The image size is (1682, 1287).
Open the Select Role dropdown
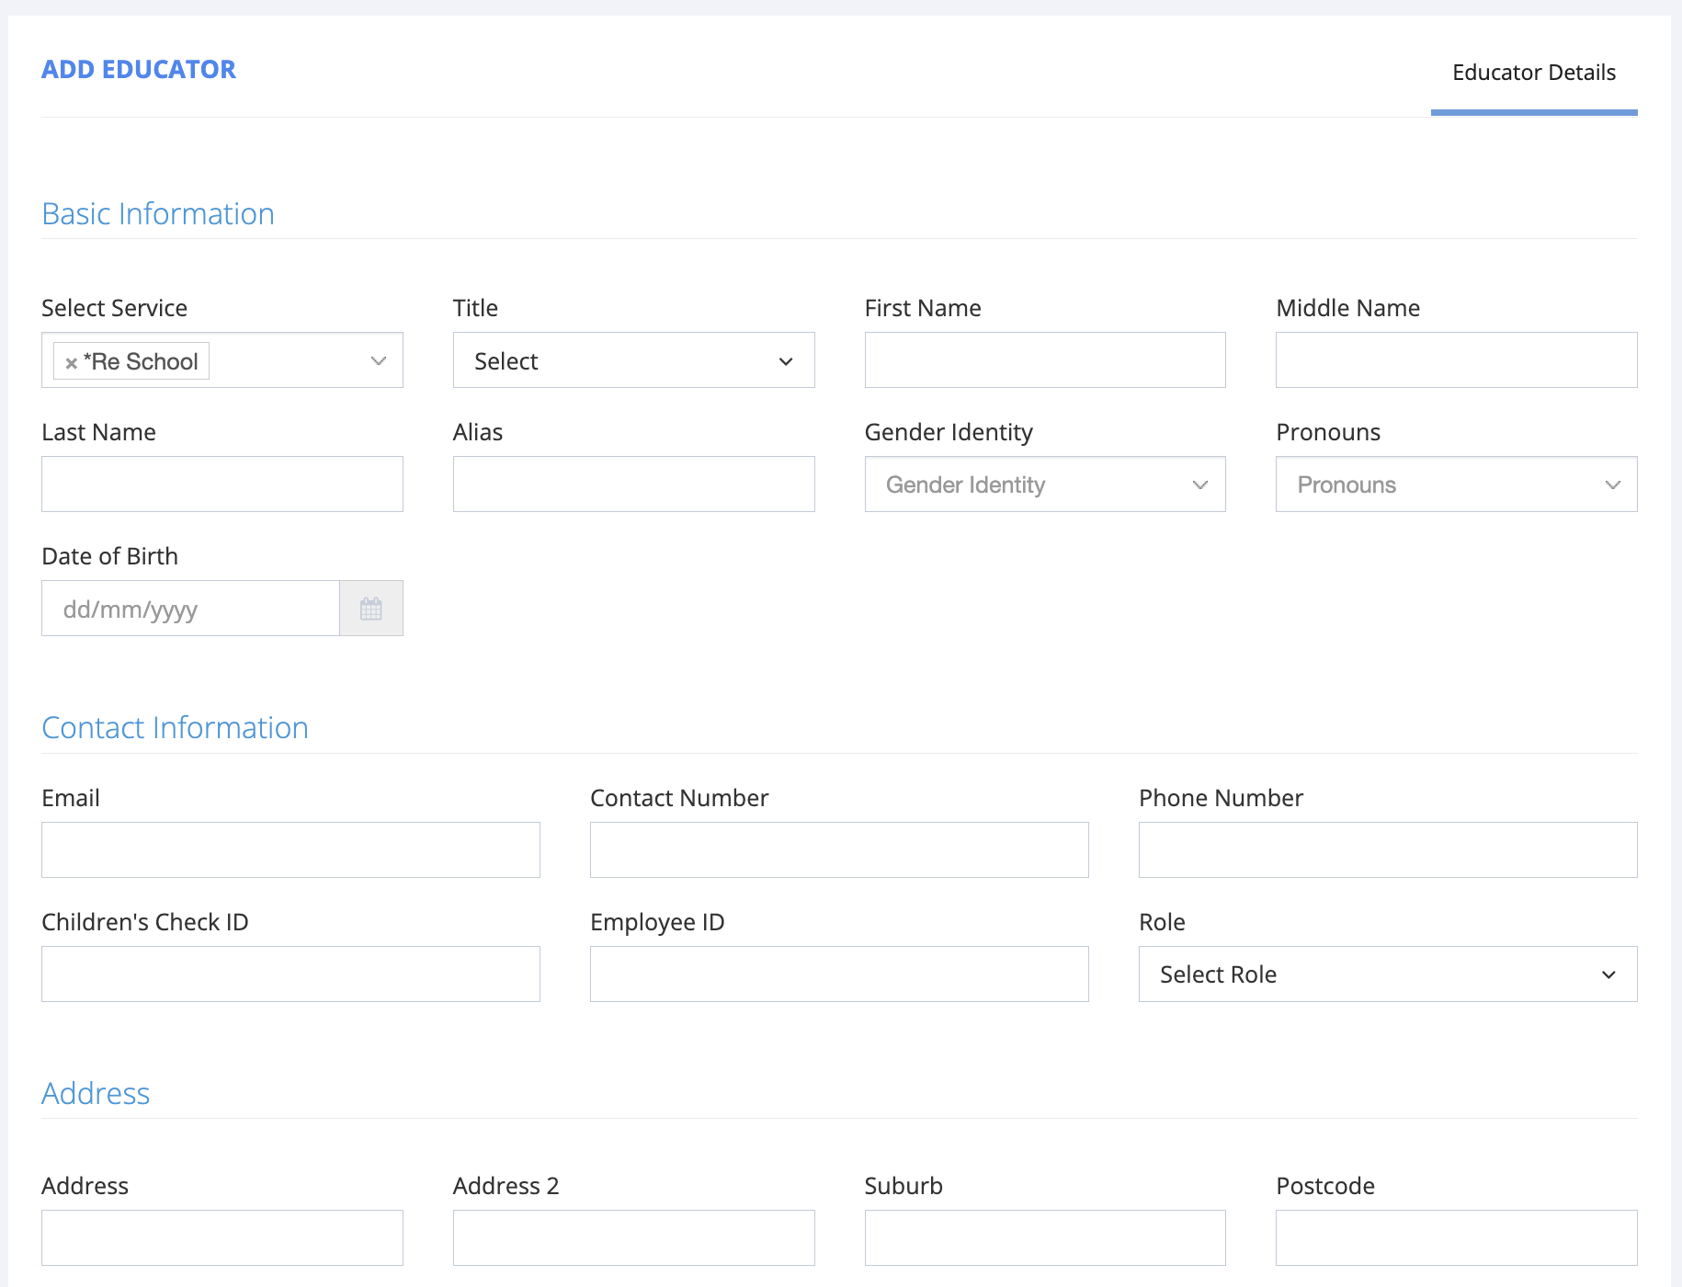(1386, 974)
